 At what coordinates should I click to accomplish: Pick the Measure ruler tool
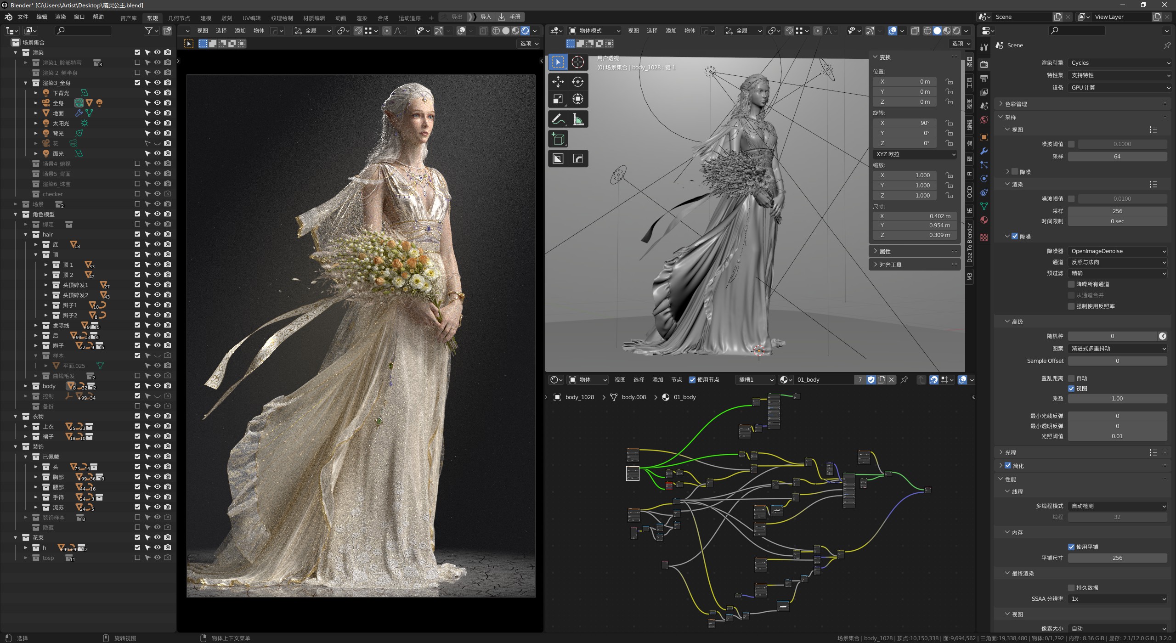point(577,119)
